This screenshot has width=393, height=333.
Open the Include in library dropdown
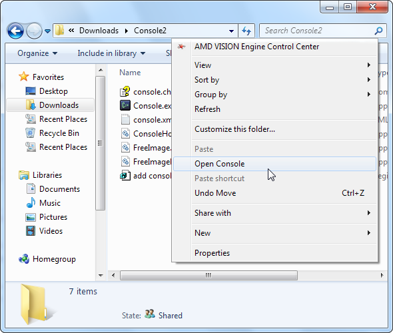(111, 53)
